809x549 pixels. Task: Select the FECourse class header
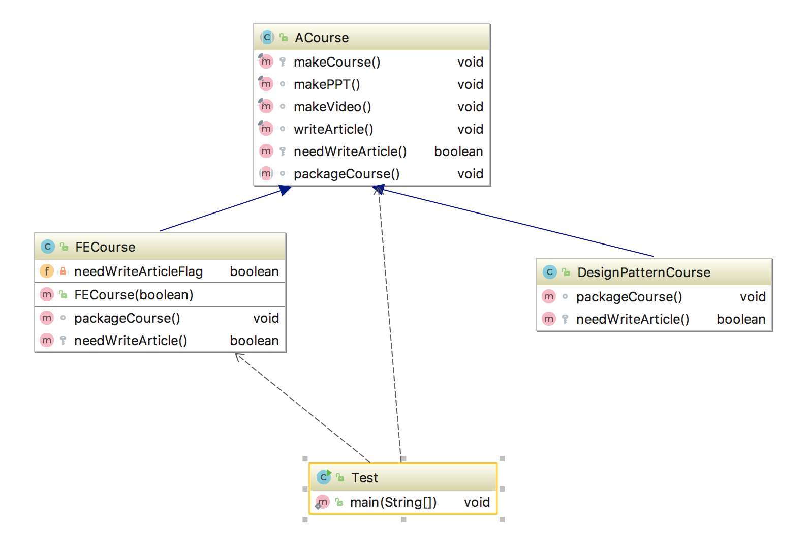click(160, 247)
